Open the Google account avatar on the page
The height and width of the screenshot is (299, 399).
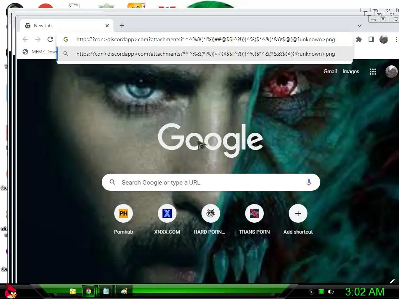tap(391, 72)
